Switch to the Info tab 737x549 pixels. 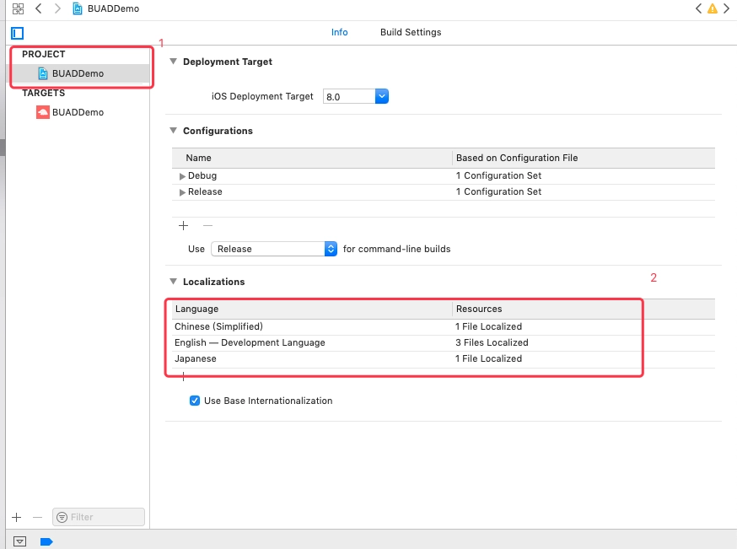point(339,32)
